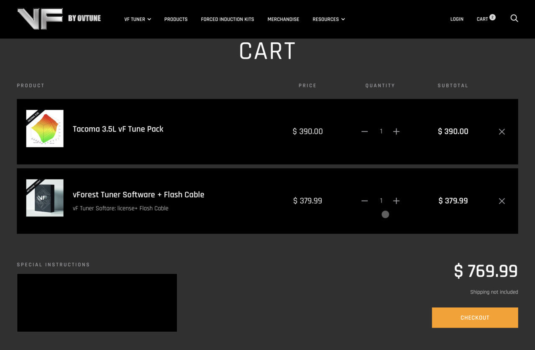Click the cart item count badge
This screenshot has height=350, width=535.
click(492, 17)
